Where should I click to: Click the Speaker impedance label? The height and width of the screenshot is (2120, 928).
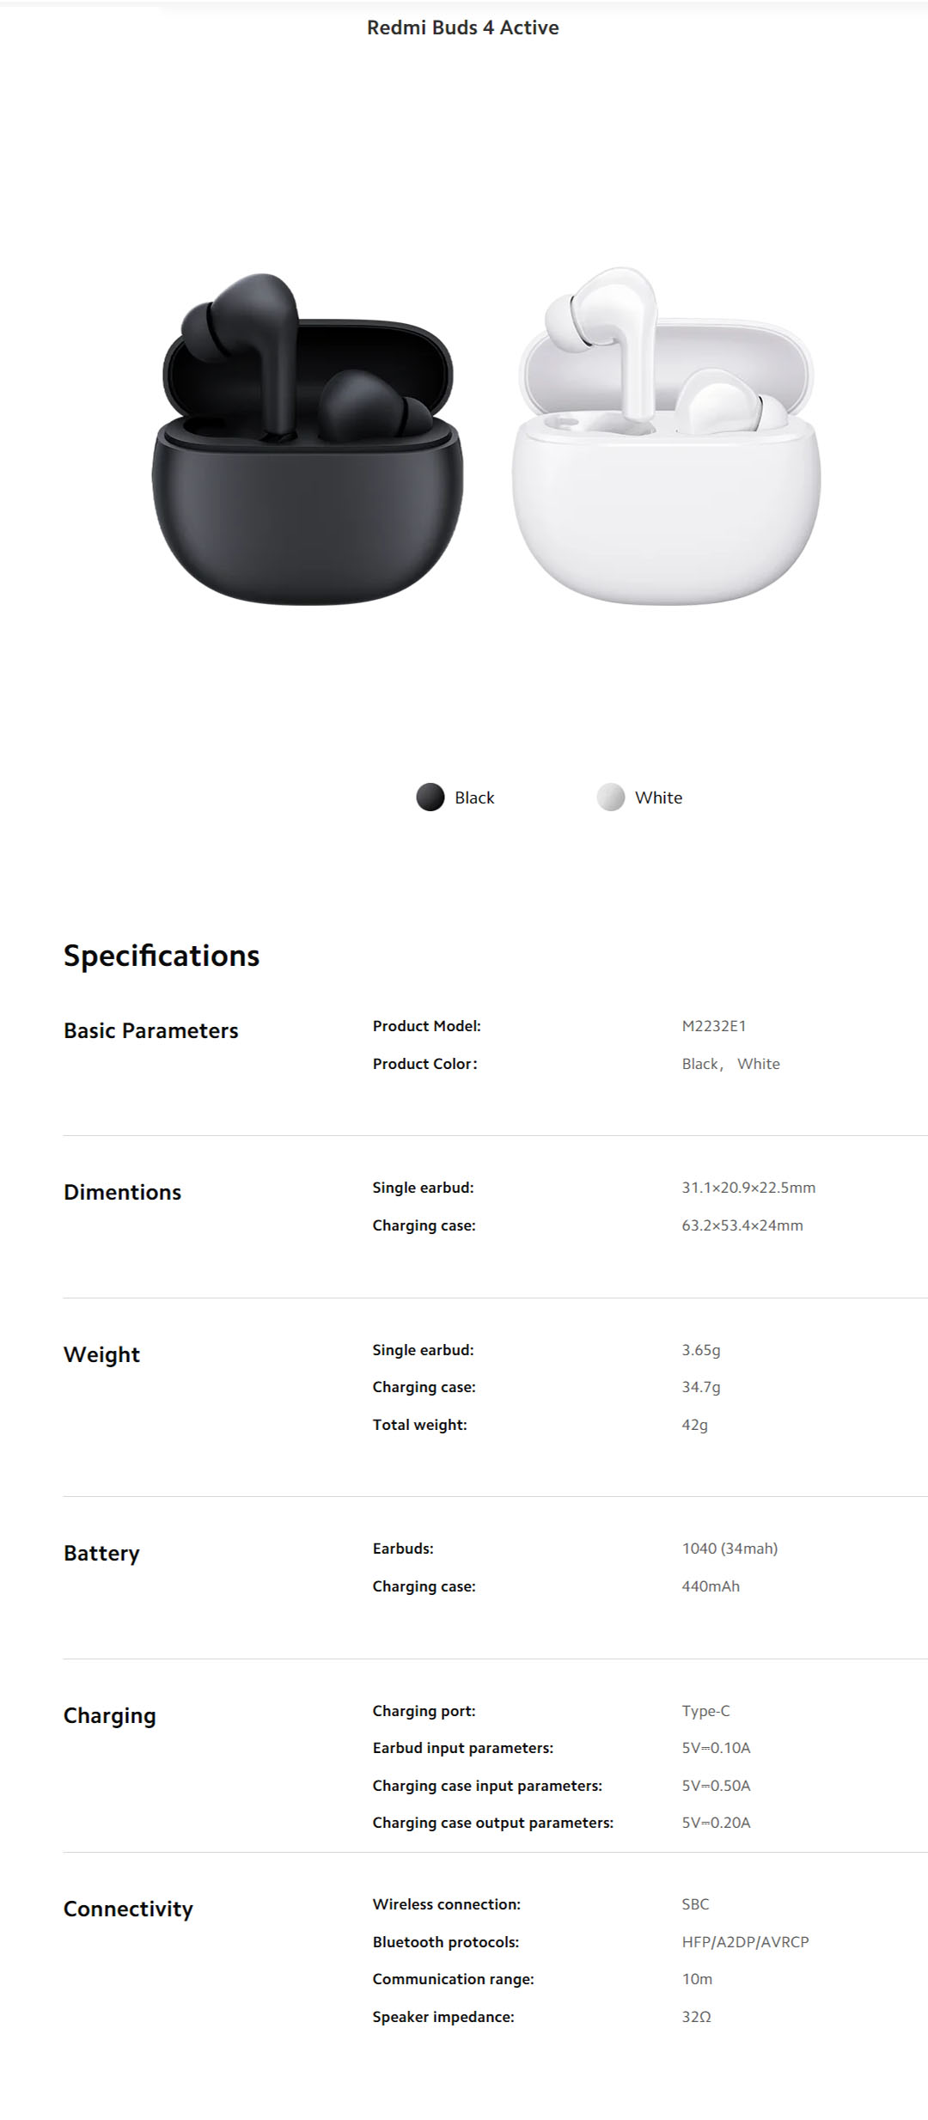pos(443,2017)
